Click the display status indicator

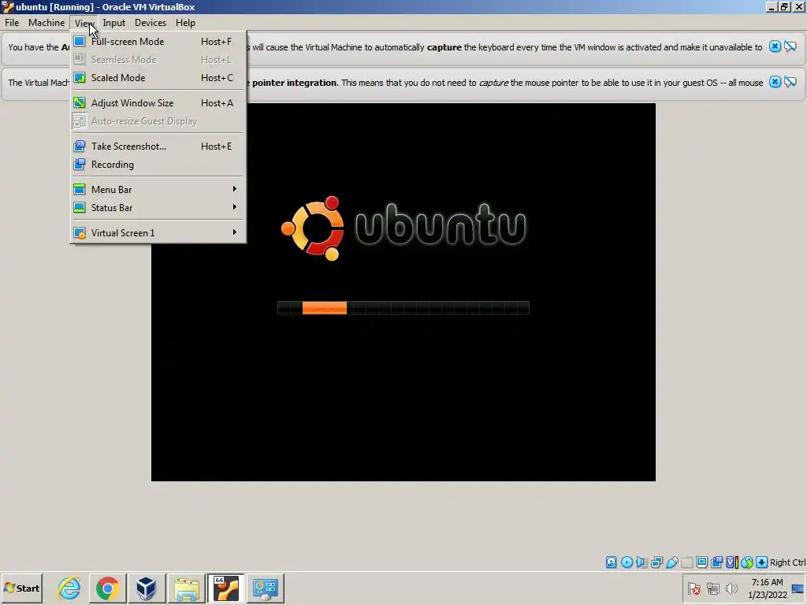(x=701, y=562)
